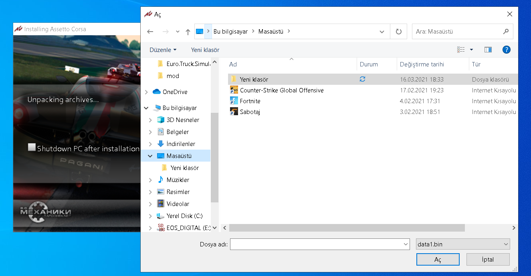Change the view layout icon
Image resolution: width=531 pixels, height=276 pixels.
[461, 50]
